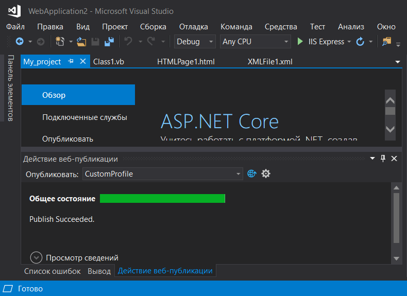Expand the new project dropdown arrow
The width and height of the screenshot is (407, 296).
pyautogui.click(x=71, y=42)
